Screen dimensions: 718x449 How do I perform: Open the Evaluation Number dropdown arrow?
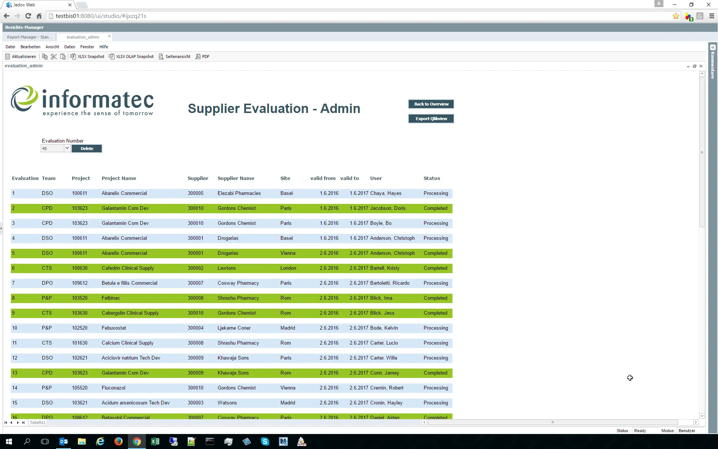point(67,148)
